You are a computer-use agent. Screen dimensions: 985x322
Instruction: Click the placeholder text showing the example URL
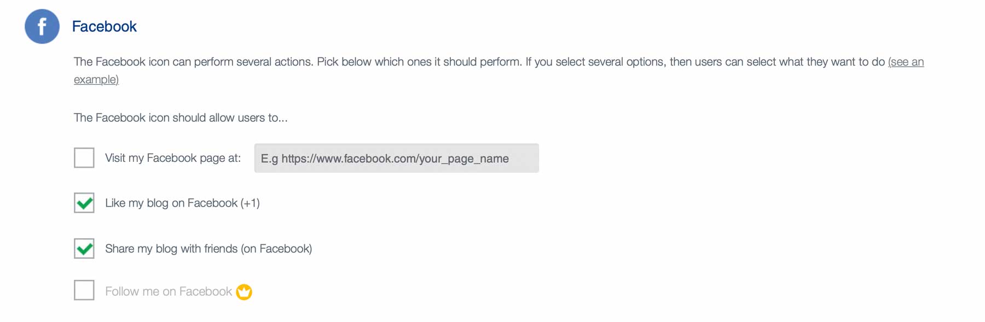tap(386, 158)
